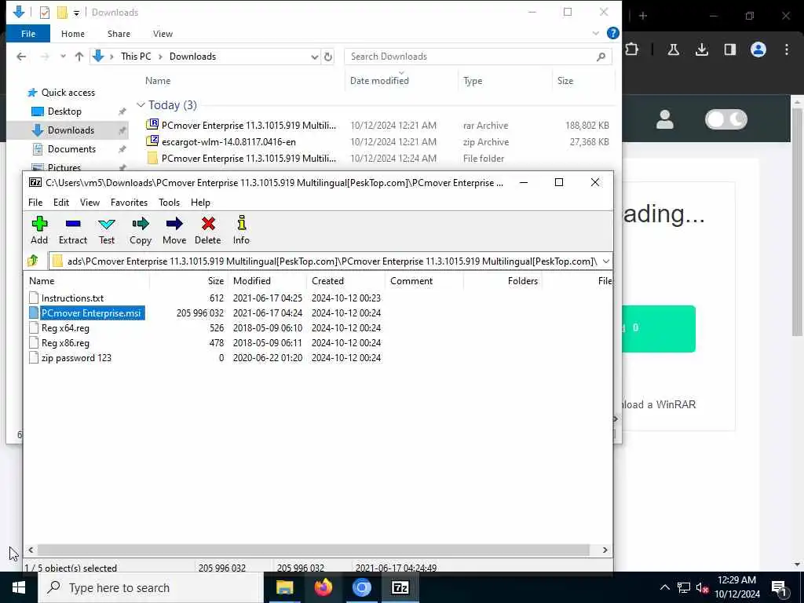This screenshot has height=603, width=804.
Task: Open the 7-Zip File menu
Action: coord(35,203)
